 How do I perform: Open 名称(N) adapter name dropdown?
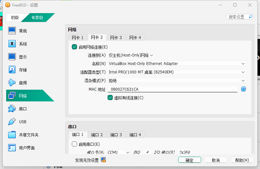(x=177, y=63)
